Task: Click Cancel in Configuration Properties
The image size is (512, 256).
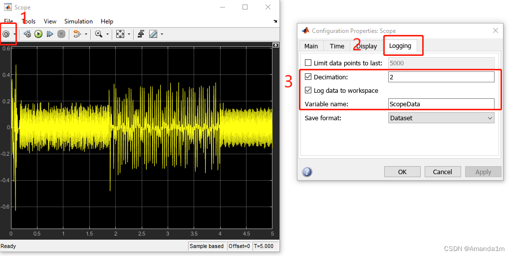Action: coord(443,172)
